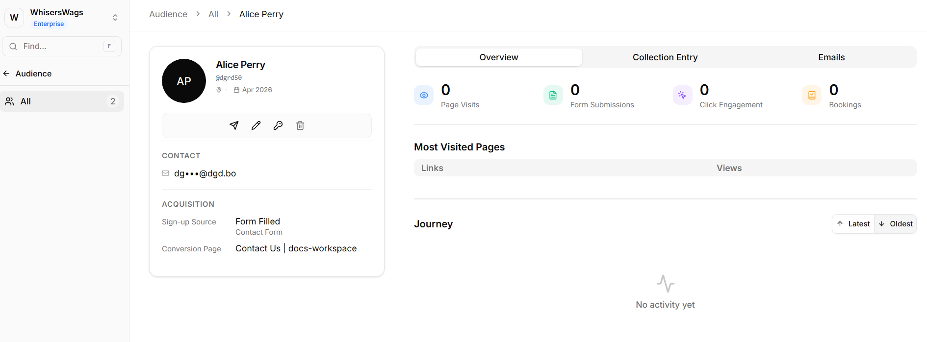Sort journey by Latest

853,224
